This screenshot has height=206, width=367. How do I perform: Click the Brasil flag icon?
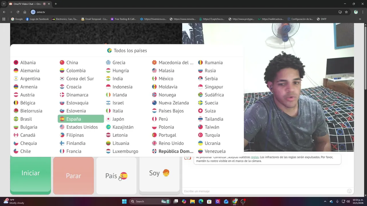(x=16, y=119)
